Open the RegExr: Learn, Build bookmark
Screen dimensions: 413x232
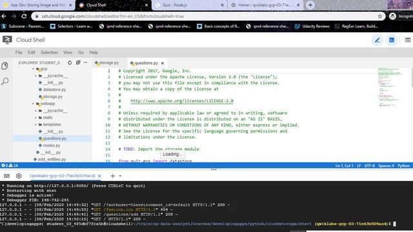point(357,26)
